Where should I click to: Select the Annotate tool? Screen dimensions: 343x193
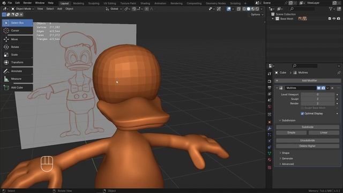[18, 71]
